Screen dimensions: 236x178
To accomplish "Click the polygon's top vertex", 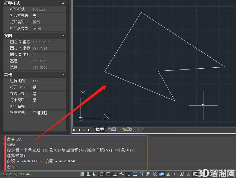I will coord(141,12).
